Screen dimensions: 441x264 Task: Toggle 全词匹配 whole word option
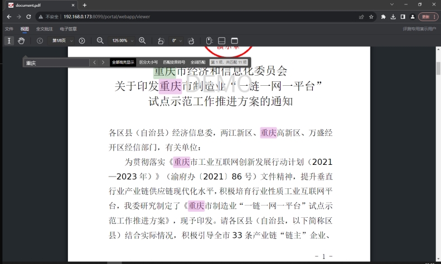198,62
